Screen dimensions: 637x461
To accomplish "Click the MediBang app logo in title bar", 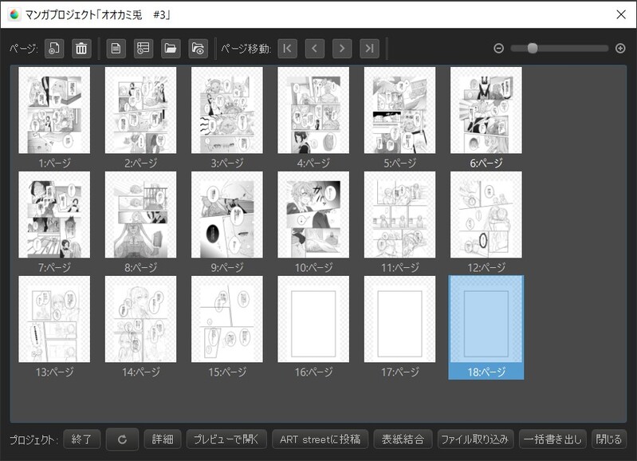I will (x=14, y=14).
